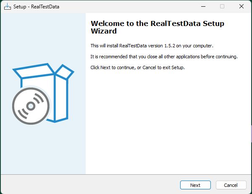Click the version 1.5.2 install message
Viewport: 252px width, 194px height.
pyautogui.click(x=152, y=46)
